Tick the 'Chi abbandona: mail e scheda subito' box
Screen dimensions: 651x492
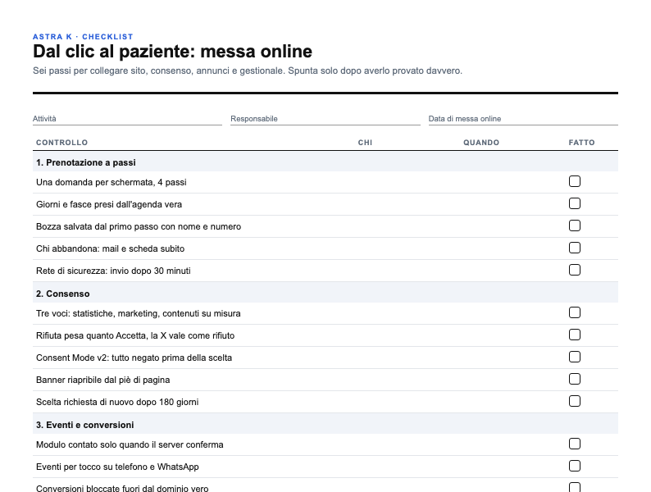pyautogui.click(x=575, y=248)
